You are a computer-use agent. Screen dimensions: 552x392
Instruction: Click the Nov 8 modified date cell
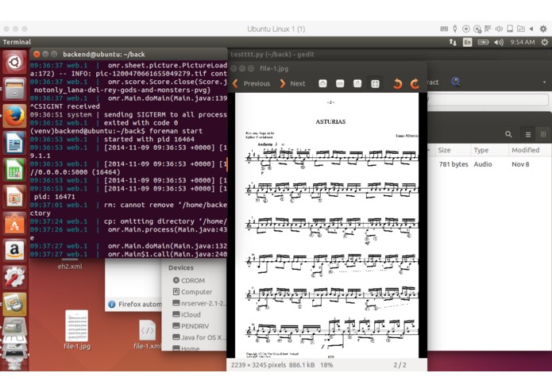click(520, 164)
